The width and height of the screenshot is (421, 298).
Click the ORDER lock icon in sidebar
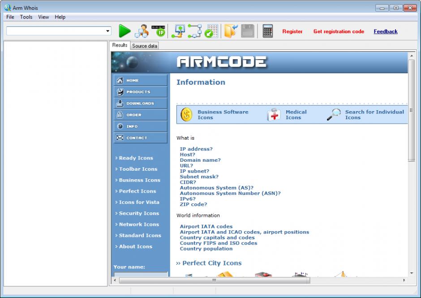[120, 115]
